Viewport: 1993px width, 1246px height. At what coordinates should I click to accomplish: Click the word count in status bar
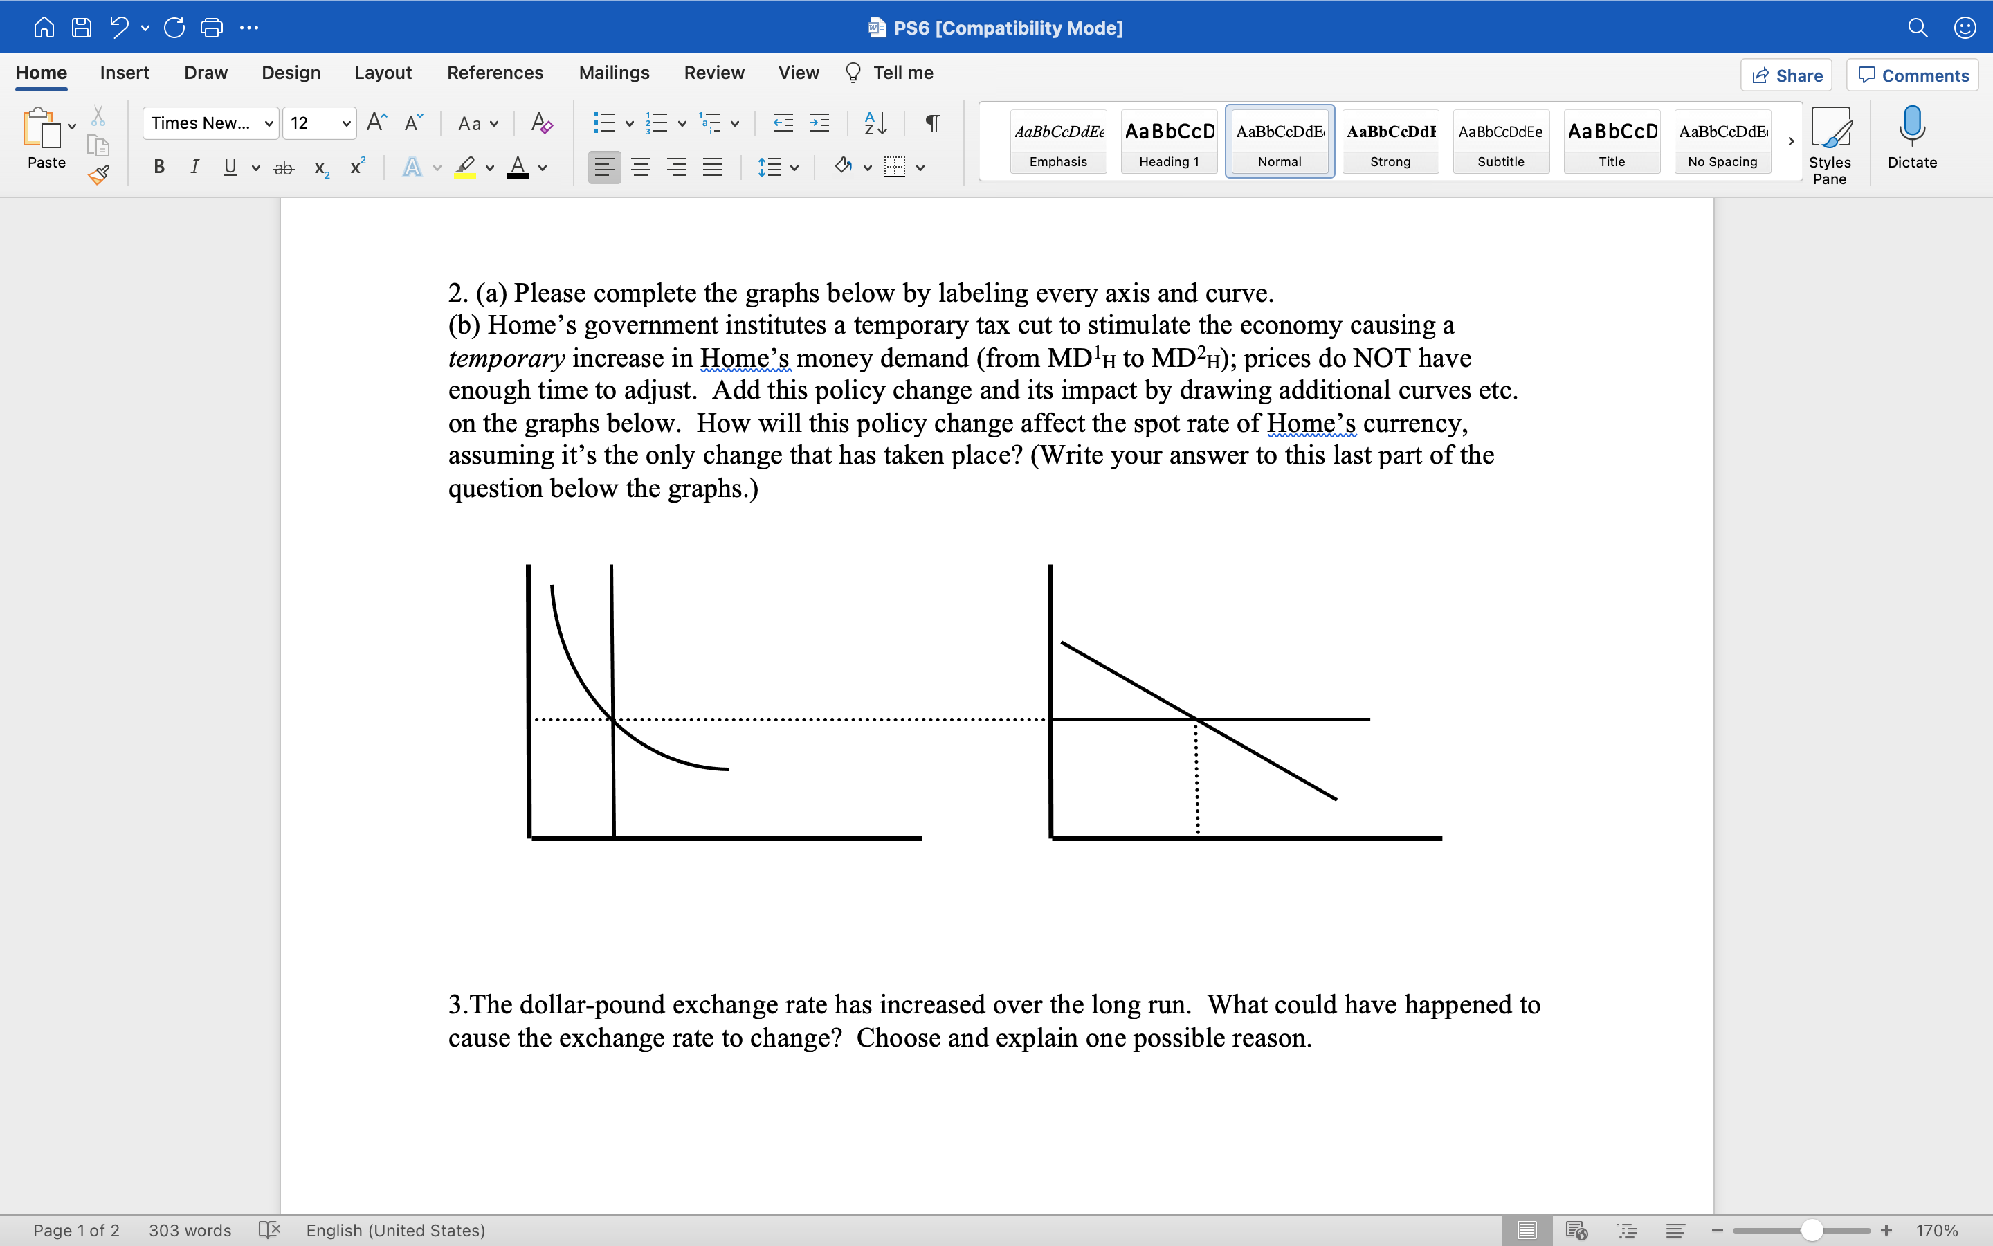click(x=190, y=1230)
